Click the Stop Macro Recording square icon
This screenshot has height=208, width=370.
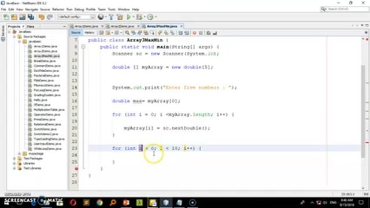[201, 33]
